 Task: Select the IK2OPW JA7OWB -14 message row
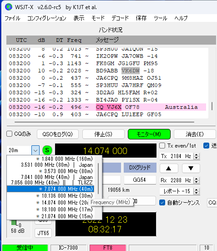(x=107, y=56)
